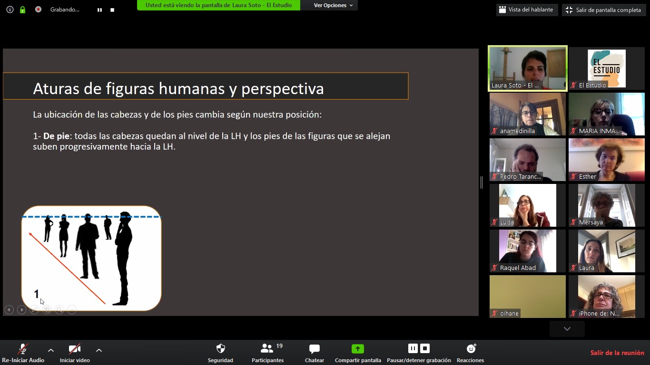Select Laura Soto's video thumbnail
The image size is (650, 365).
528,68
